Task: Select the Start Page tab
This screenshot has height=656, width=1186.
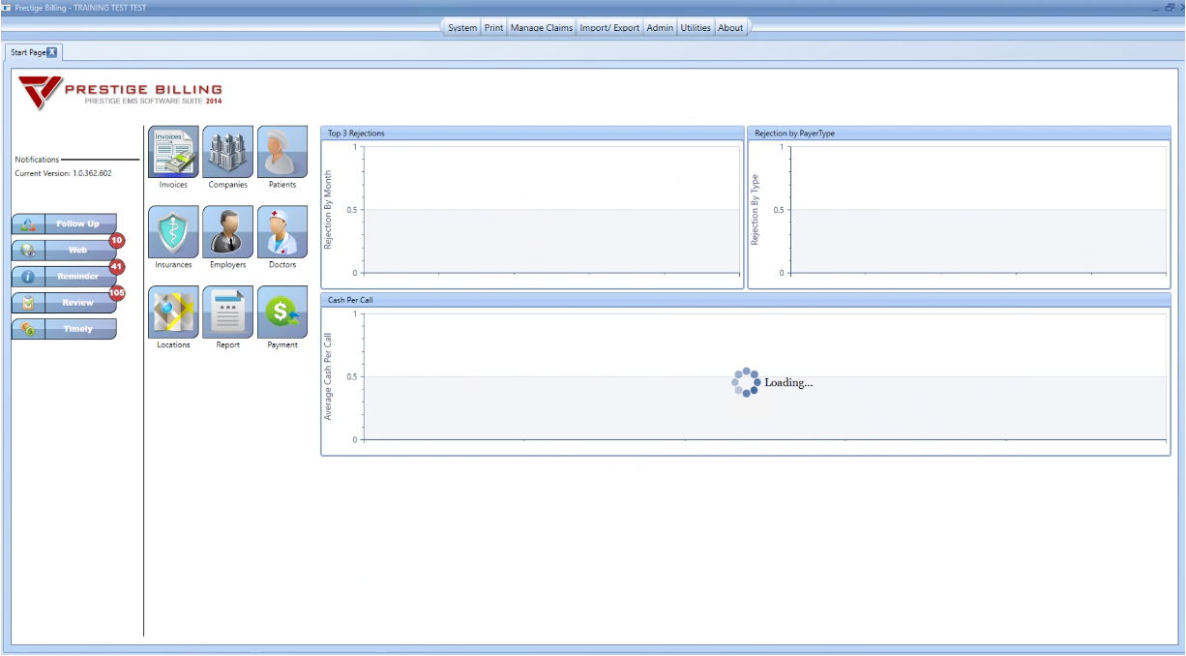Action: (x=27, y=52)
